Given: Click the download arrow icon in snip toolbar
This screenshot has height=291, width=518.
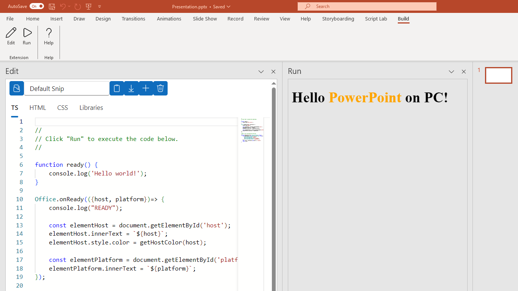Looking at the screenshot, I should 131,88.
